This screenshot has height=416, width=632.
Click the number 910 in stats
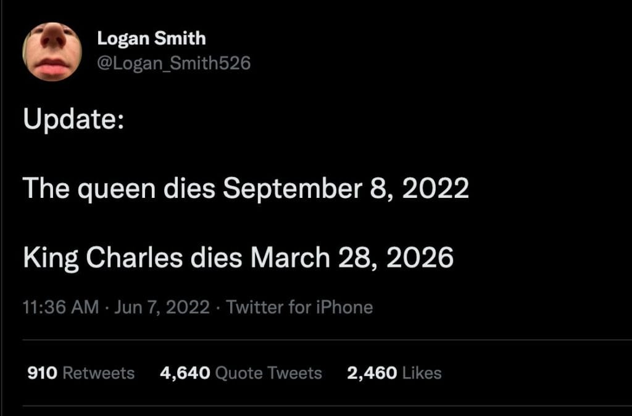(43, 373)
